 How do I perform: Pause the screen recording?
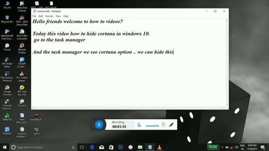(x=99, y=125)
